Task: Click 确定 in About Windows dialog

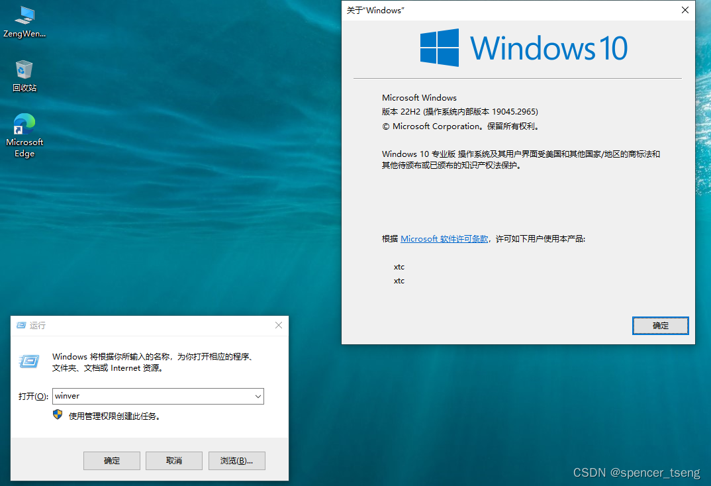Action: click(x=660, y=326)
